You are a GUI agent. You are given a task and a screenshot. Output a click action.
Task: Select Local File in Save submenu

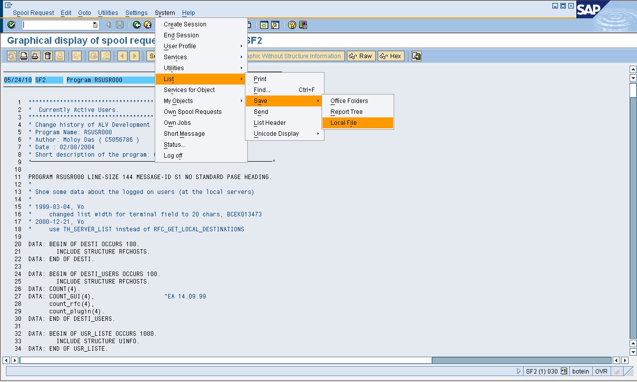point(358,123)
